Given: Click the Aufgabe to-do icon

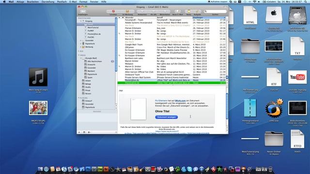Looking at the screenshot, I should (197, 12).
